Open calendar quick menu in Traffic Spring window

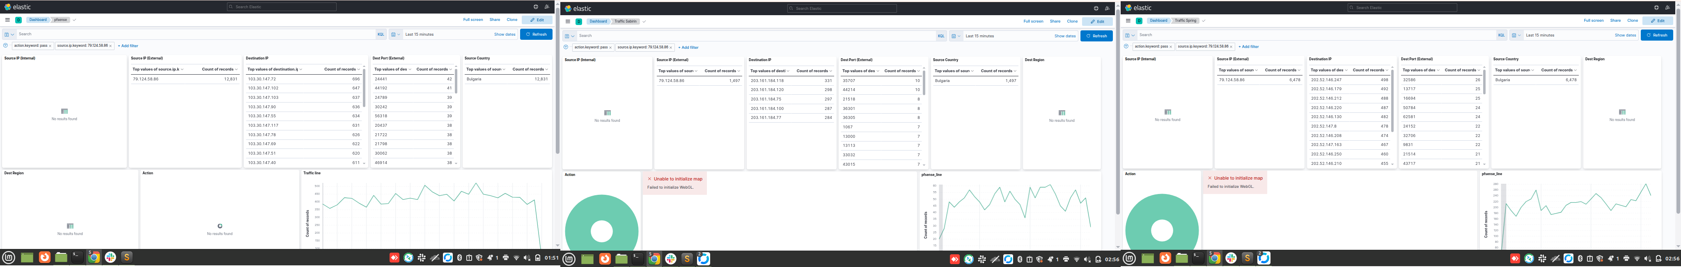pos(1516,35)
